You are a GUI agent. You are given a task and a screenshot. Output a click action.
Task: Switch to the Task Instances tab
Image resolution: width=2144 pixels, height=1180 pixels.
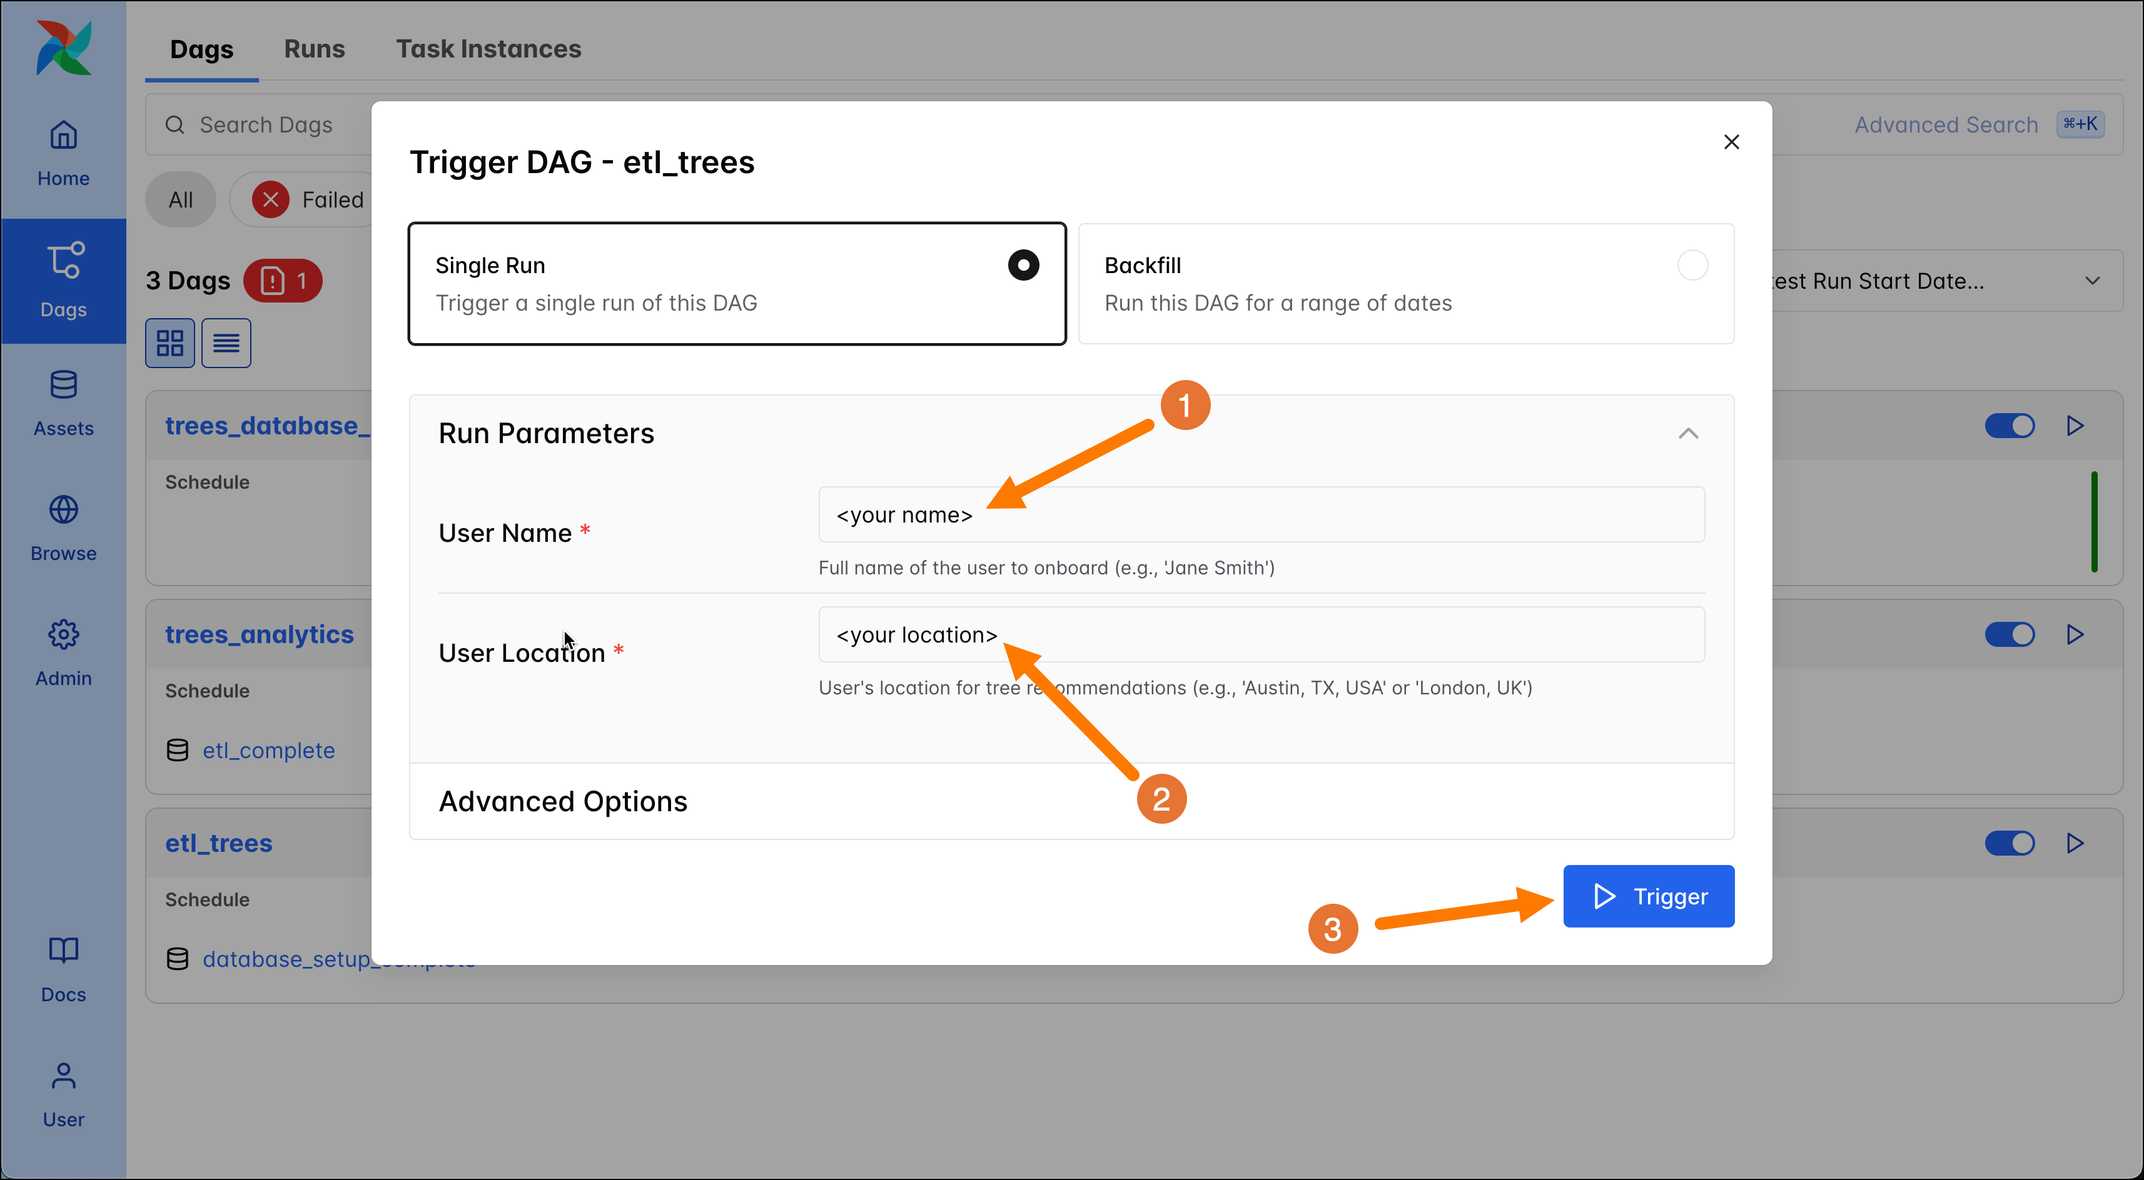[x=488, y=49]
